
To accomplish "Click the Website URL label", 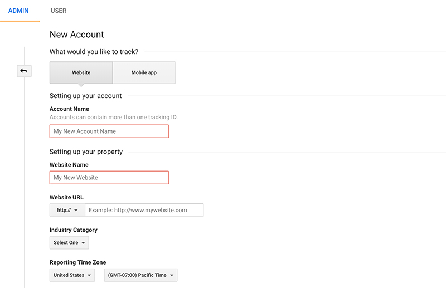I will tap(66, 197).
